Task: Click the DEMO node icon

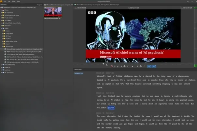Action: click(3, 28)
